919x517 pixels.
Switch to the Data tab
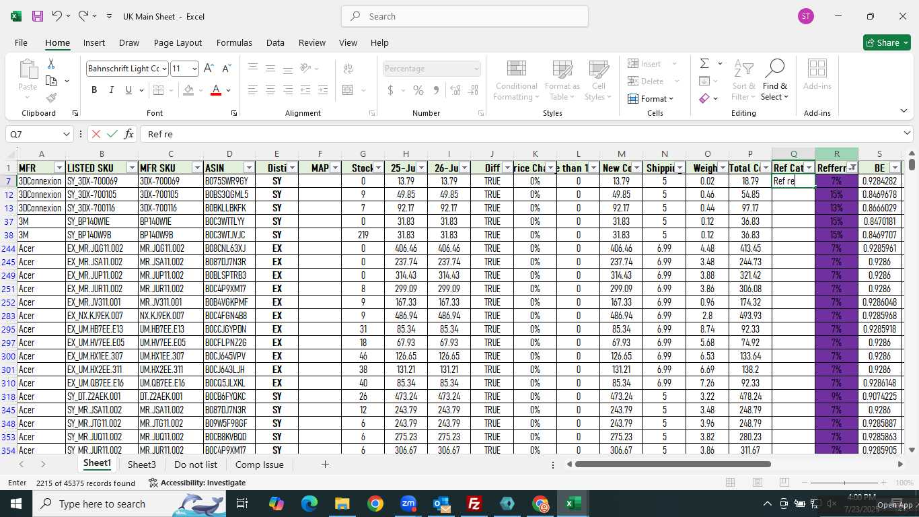tap(275, 42)
